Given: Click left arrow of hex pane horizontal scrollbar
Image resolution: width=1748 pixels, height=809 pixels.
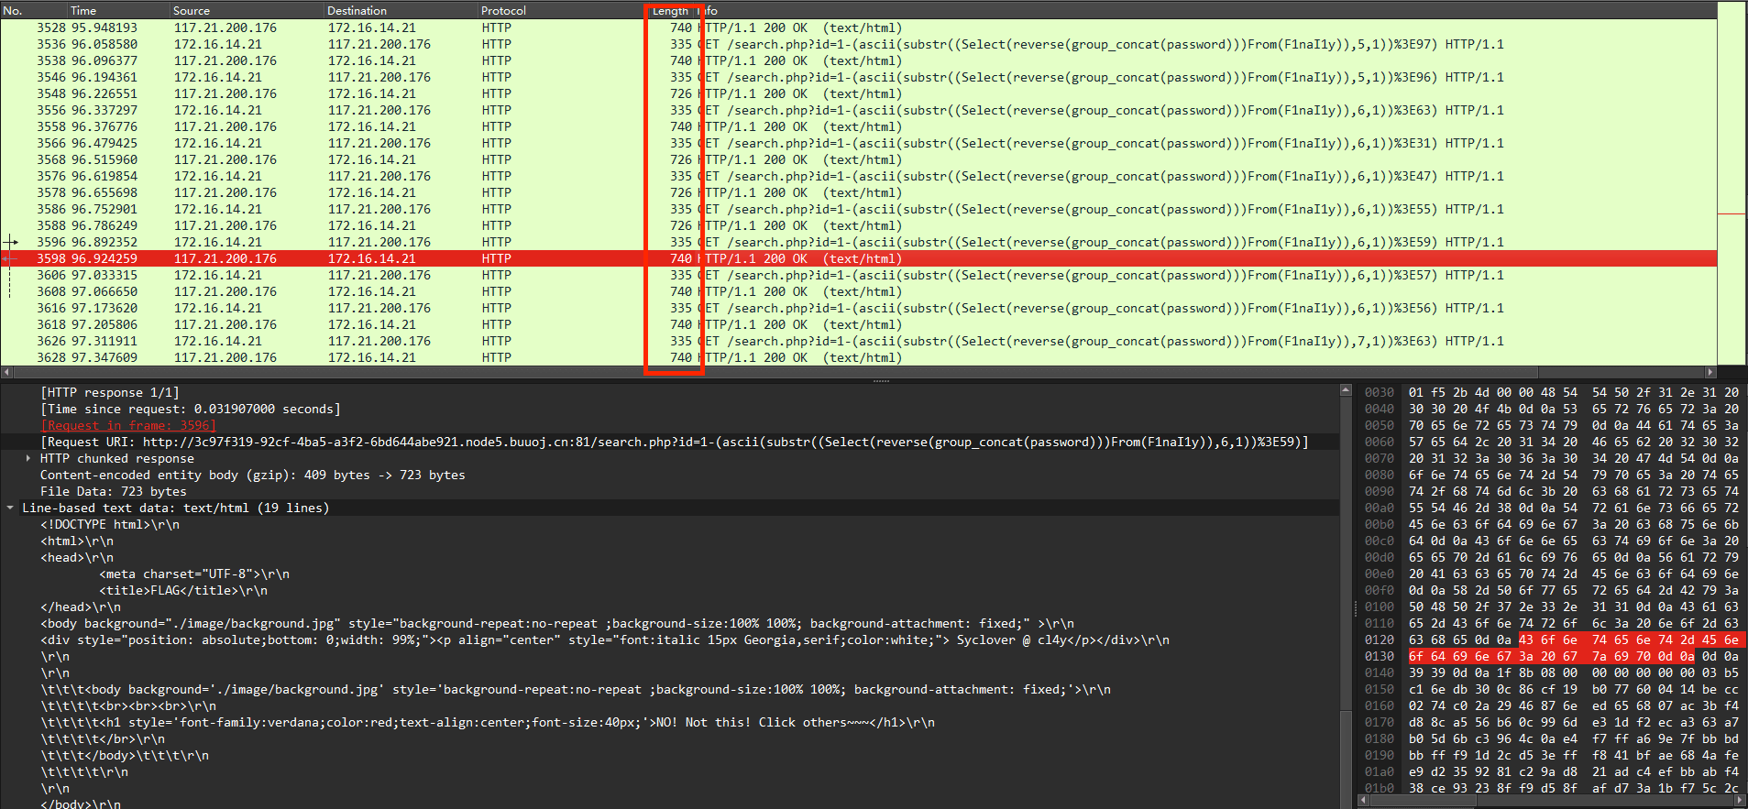Looking at the screenshot, I should click(1363, 800).
